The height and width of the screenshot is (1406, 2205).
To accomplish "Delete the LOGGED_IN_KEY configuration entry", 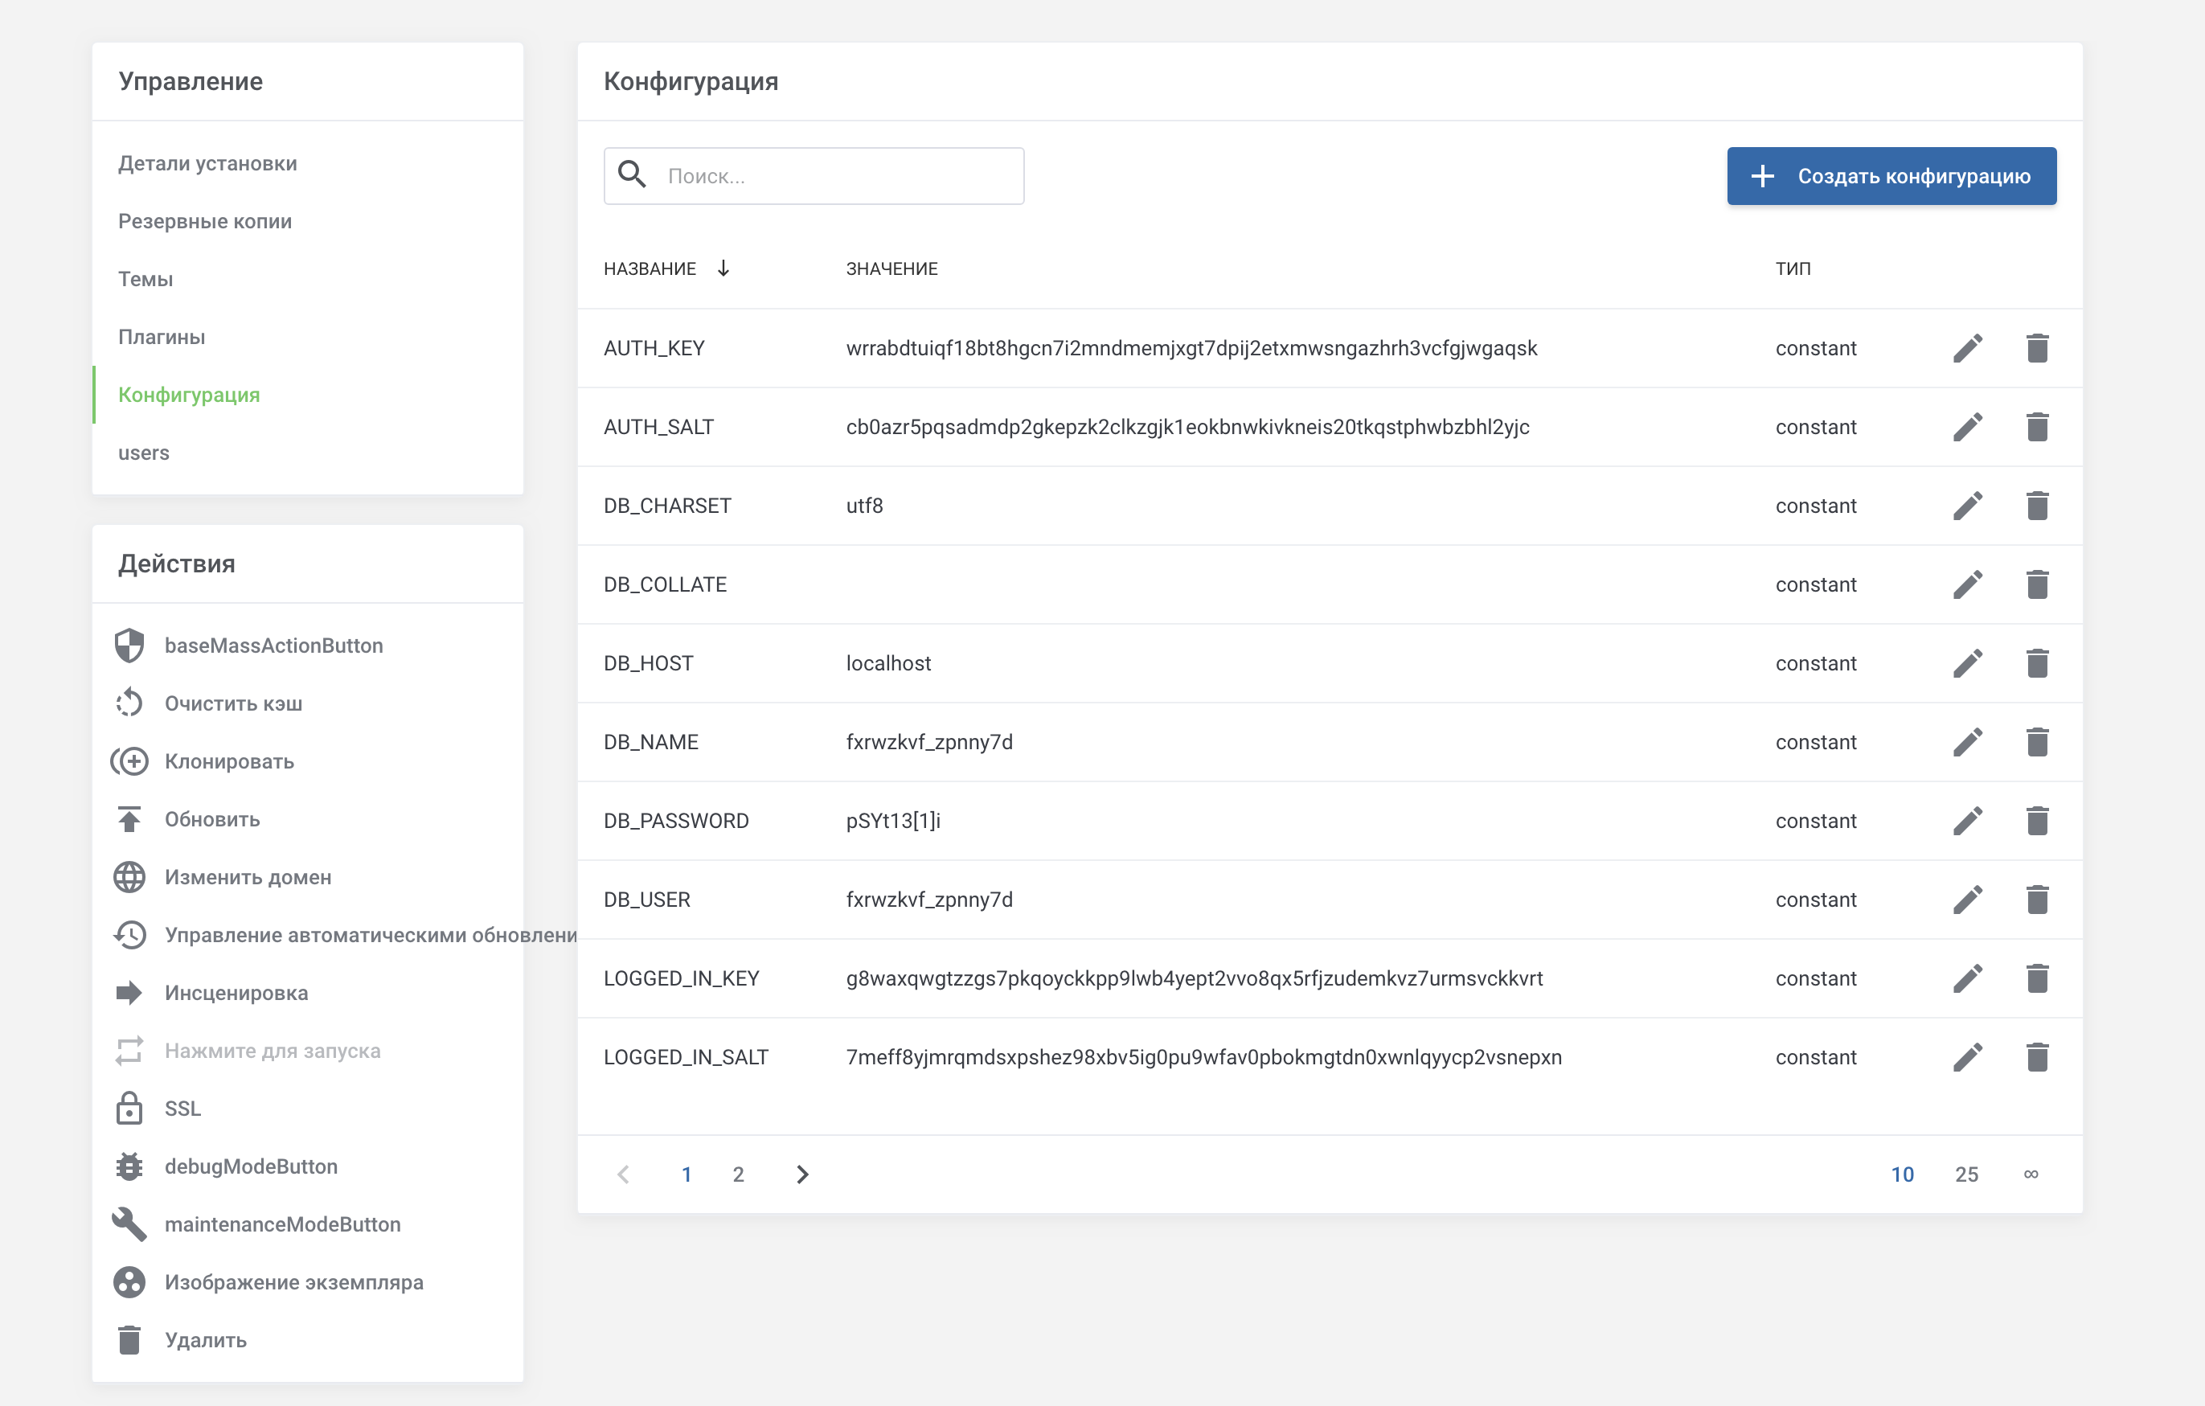I will pyautogui.click(x=2036, y=978).
